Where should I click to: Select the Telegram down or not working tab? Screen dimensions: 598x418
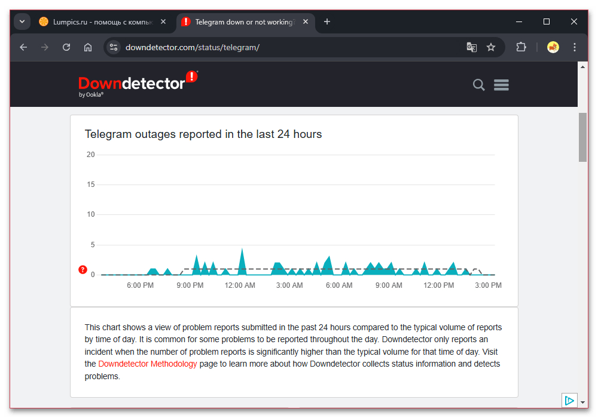(245, 22)
